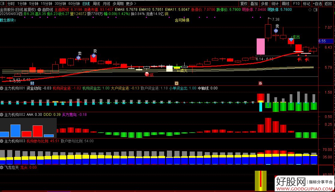Collapse the 主力机构003 indicator panel
Image resolution: width=335 pixels, height=192 pixels.
[2, 141]
